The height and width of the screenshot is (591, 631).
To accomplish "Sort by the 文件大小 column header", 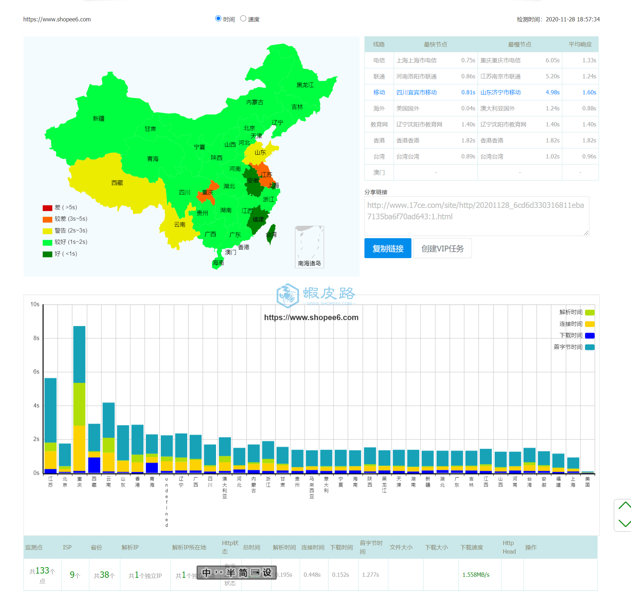I will pyautogui.click(x=401, y=547).
